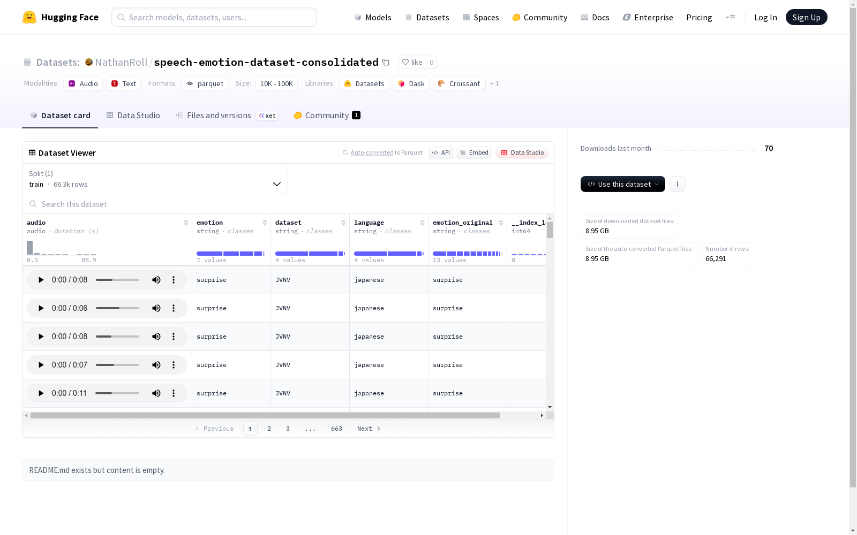Click the Hugging Face logo

(x=61, y=17)
